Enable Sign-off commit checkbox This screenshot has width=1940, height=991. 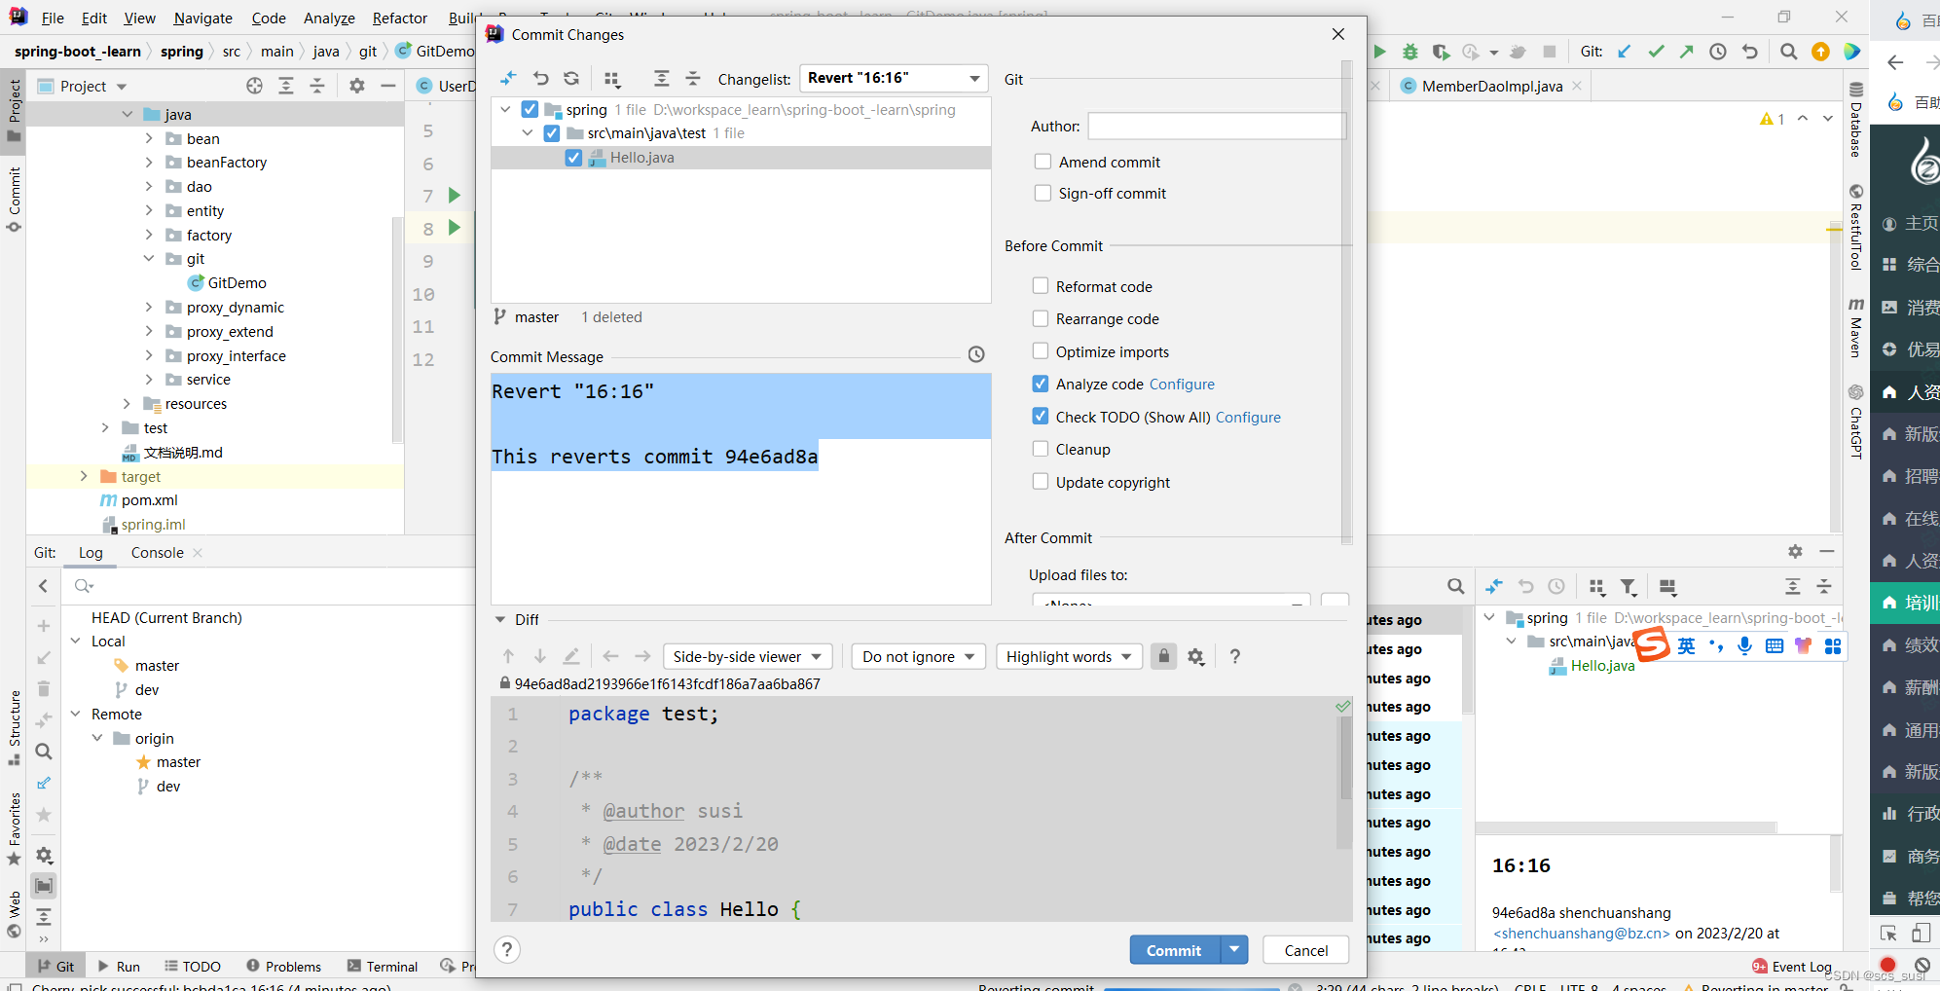pyautogui.click(x=1043, y=193)
